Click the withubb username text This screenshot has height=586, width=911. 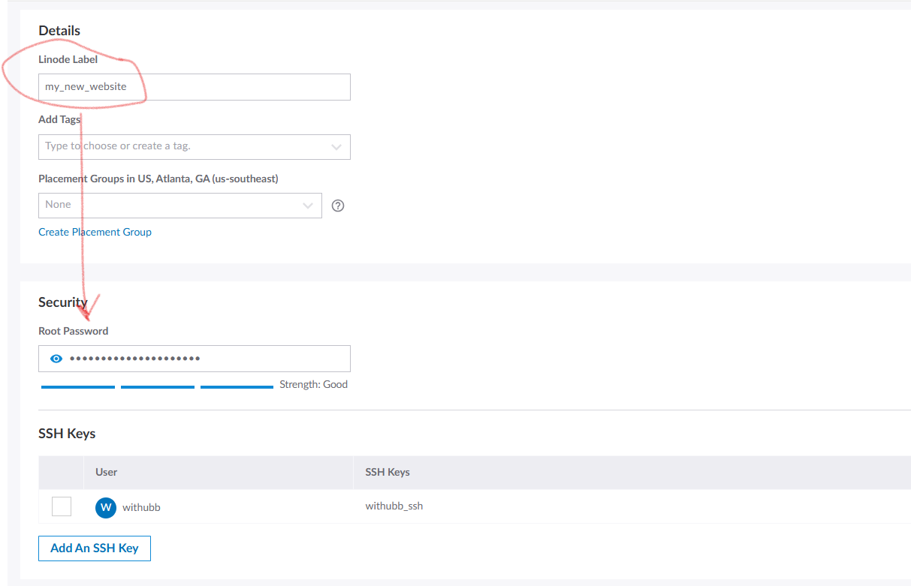[141, 508]
